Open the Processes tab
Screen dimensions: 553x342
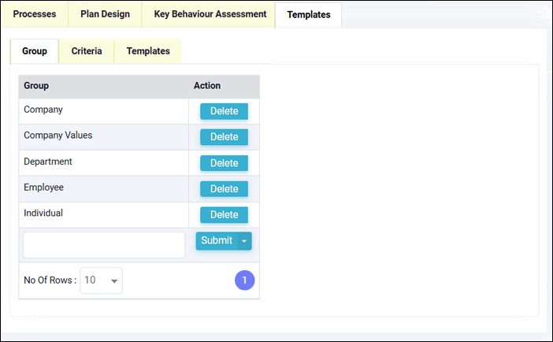[35, 14]
